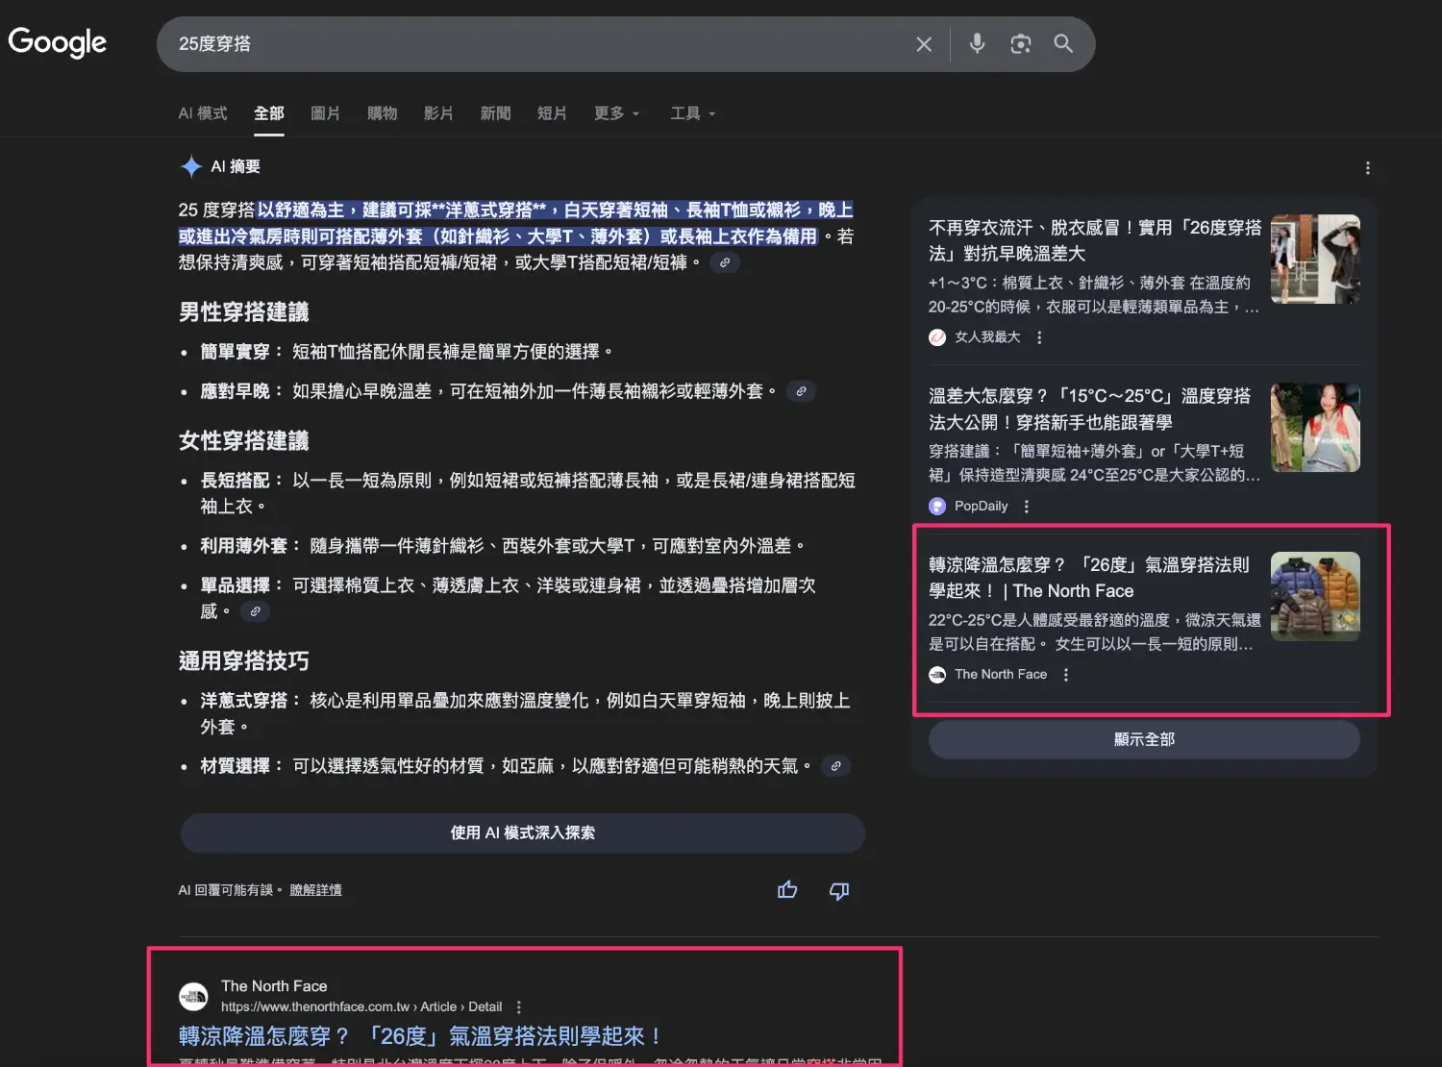Click the 使用 AI 模式深入探索 button
Image resolution: width=1442 pixels, height=1067 pixels.
tap(522, 832)
